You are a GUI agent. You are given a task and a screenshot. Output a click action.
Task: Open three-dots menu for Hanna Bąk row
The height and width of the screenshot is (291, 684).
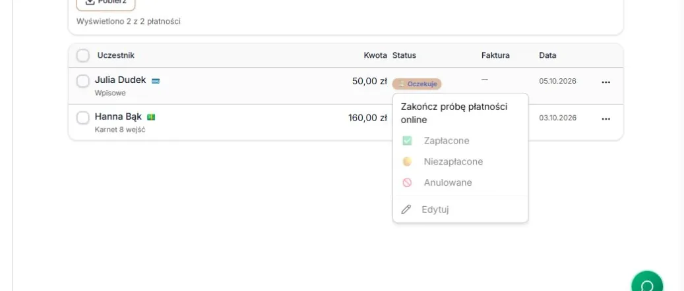click(606, 119)
